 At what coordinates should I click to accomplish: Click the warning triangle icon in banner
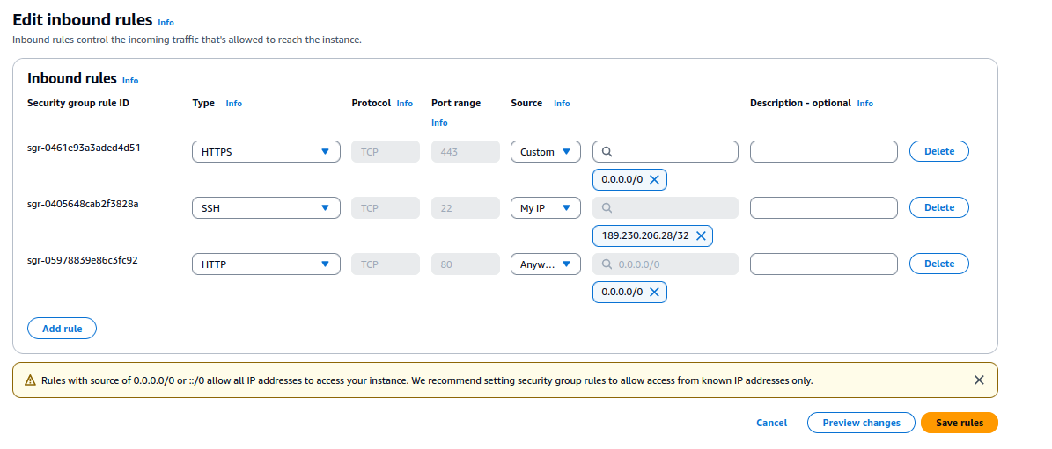pyautogui.click(x=31, y=381)
